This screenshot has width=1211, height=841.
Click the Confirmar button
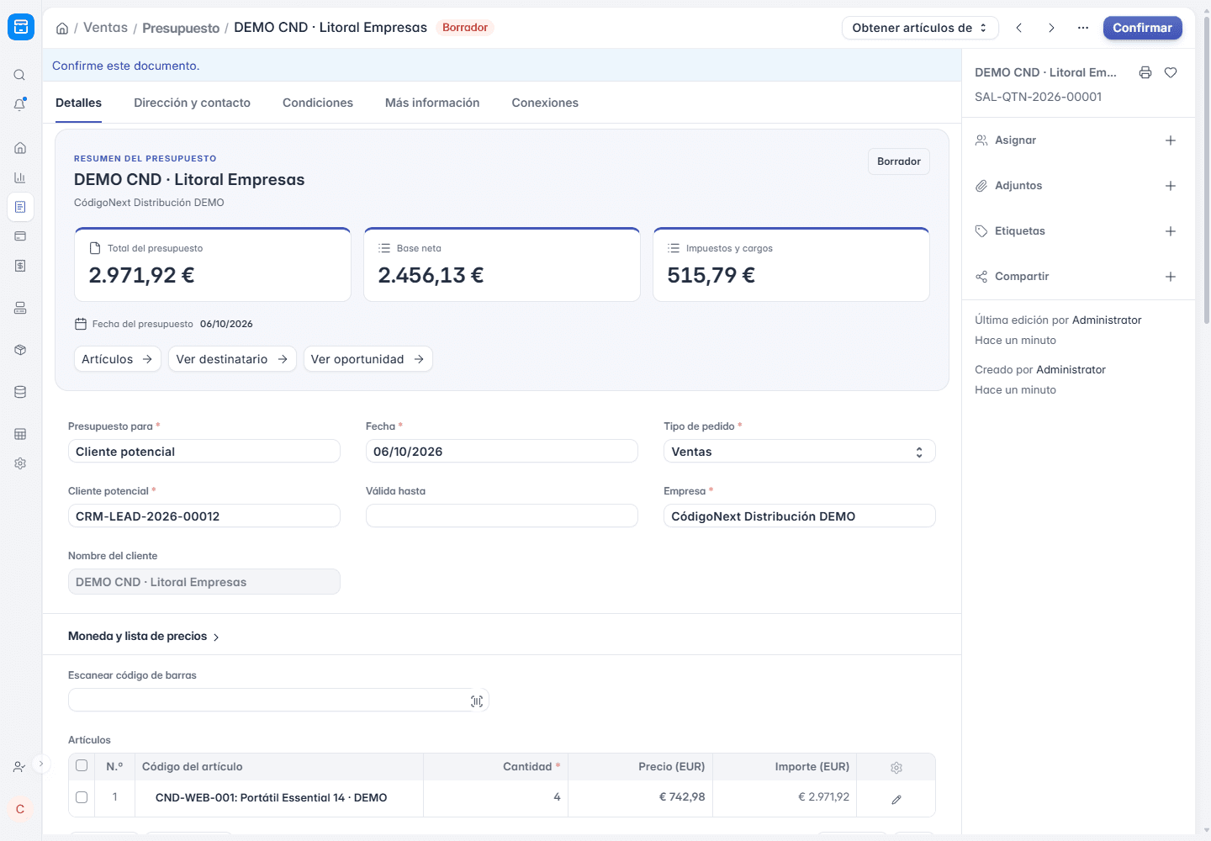tap(1142, 28)
